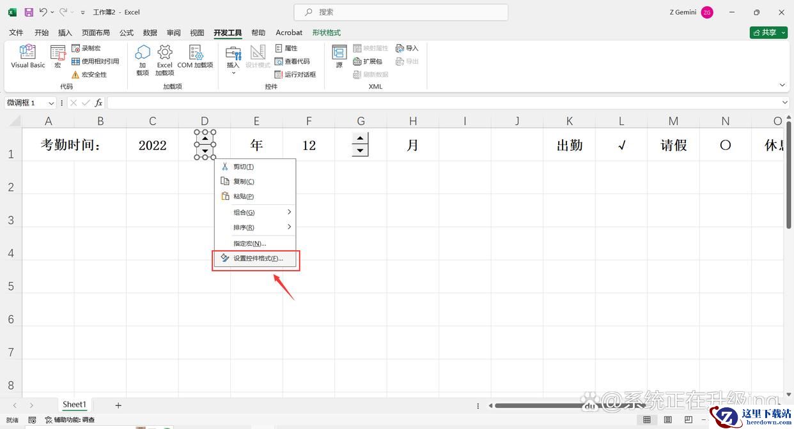Click the XML 源 (Source) icon
This screenshot has width=794, height=429.
(339, 56)
